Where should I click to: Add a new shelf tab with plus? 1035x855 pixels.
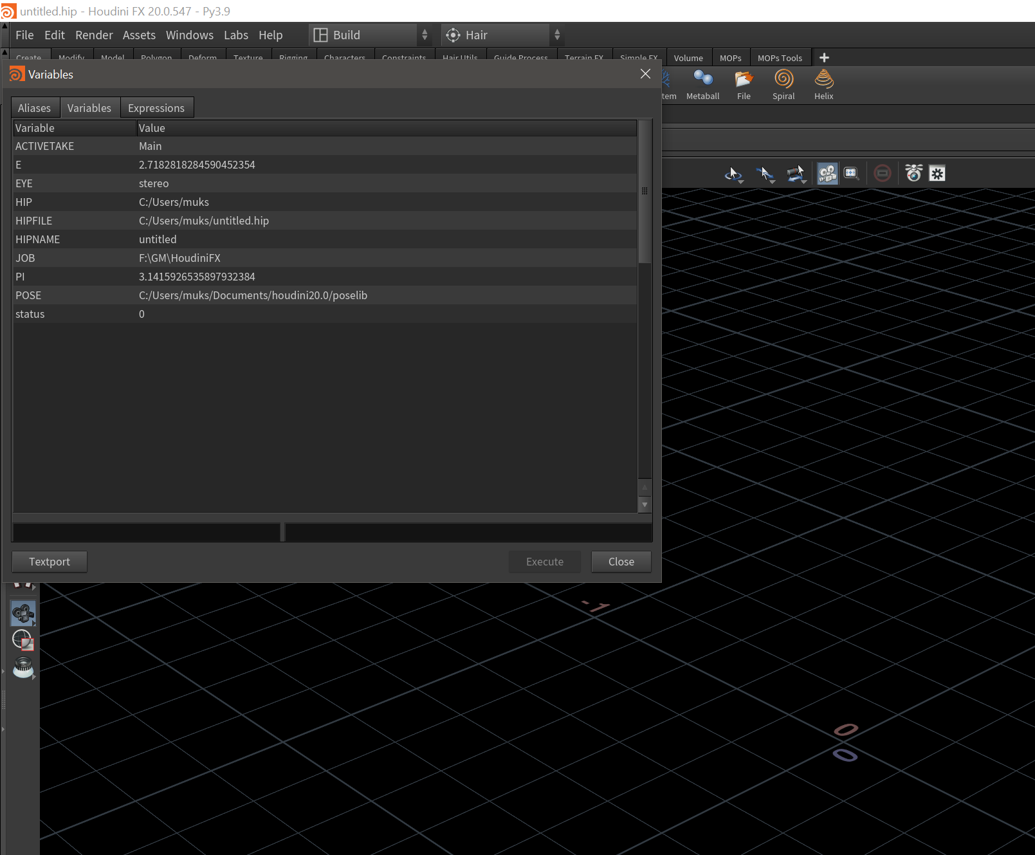(x=824, y=58)
